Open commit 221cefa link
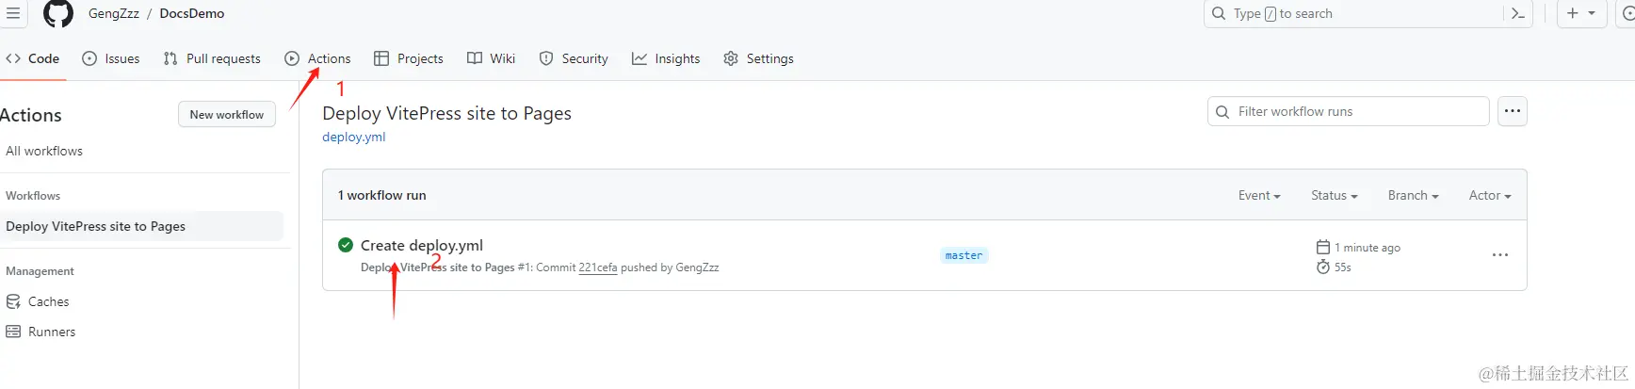 point(598,267)
